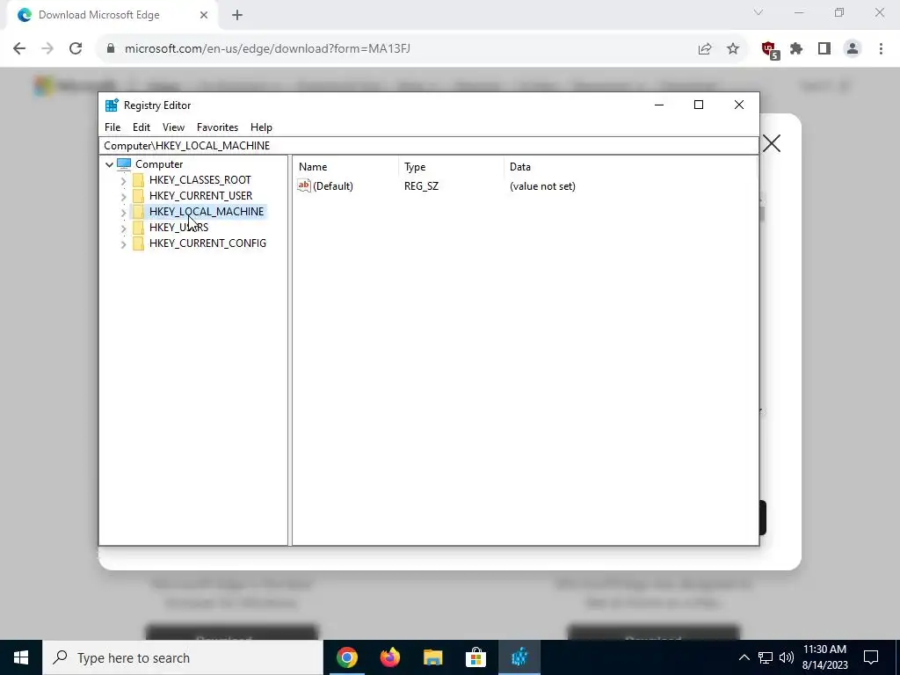
Task: Click Registry Editor taskbar icon
Action: coord(519,657)
